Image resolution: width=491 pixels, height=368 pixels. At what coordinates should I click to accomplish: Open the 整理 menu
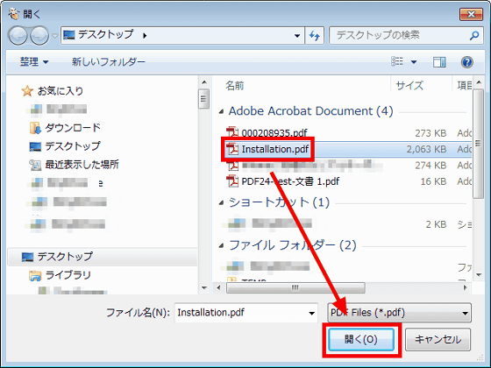[x=34, y=61]
